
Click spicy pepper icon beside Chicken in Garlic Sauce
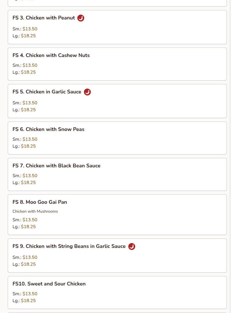tap(87, 92)
